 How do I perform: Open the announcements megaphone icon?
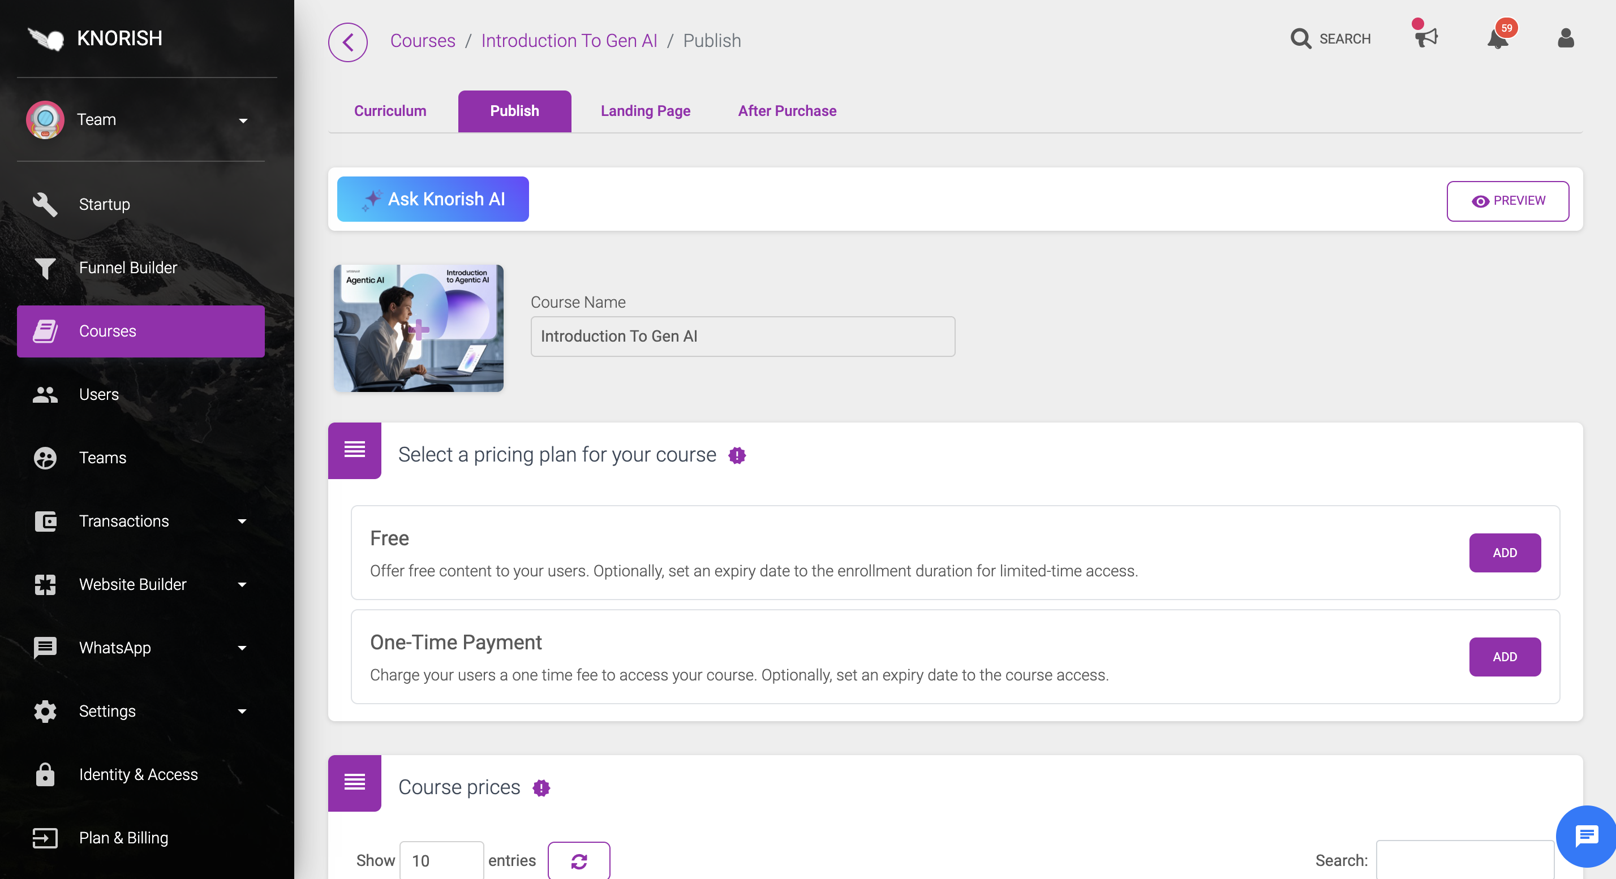1426,37
